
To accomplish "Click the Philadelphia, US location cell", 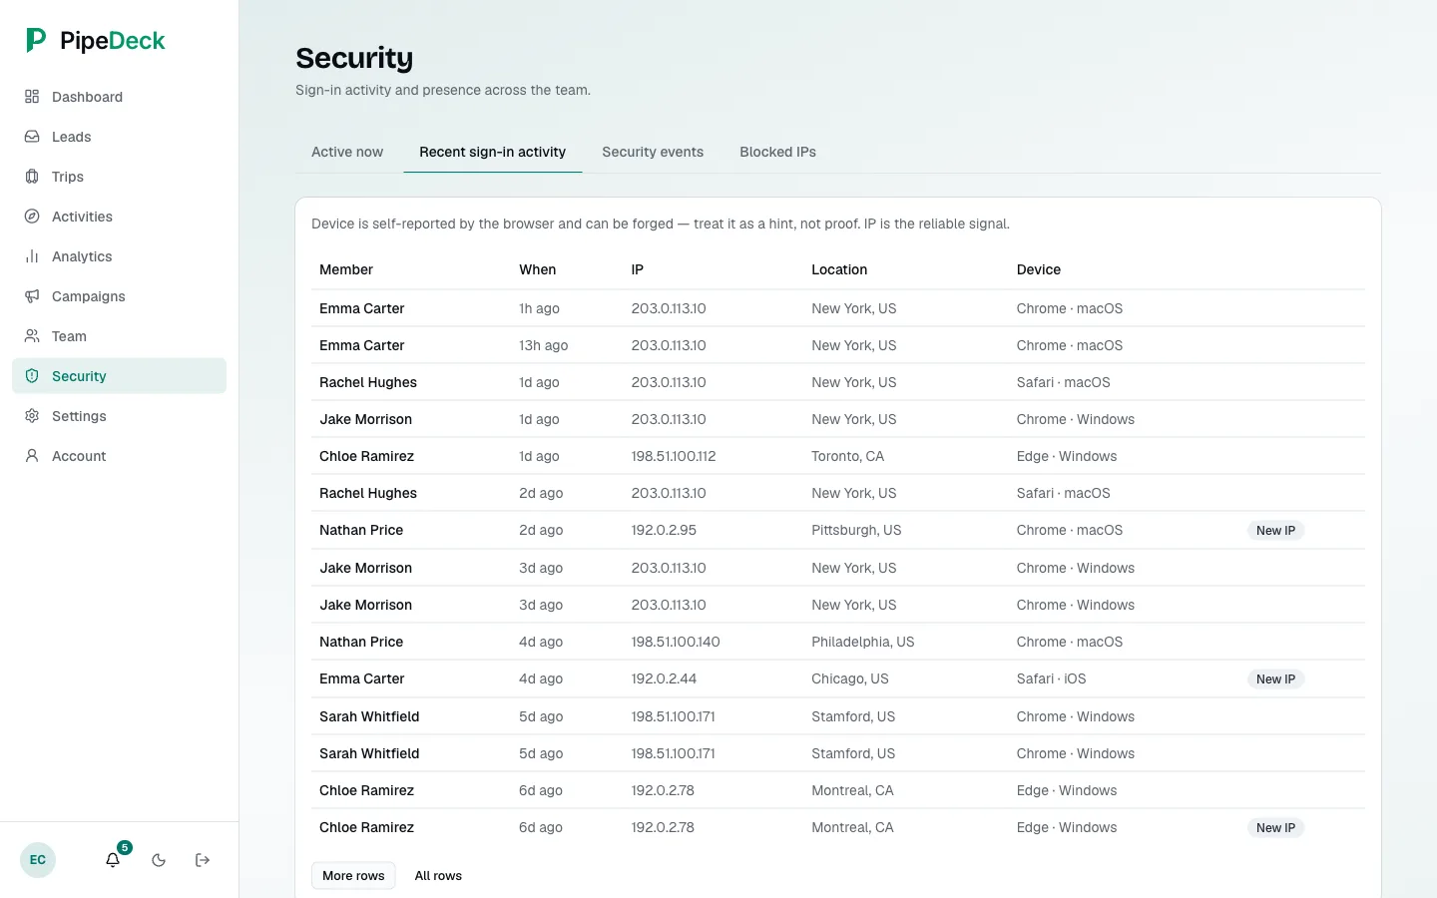I will pos(862,642).
